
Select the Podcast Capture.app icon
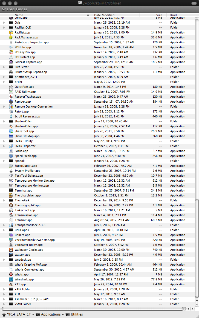(11, 62)
